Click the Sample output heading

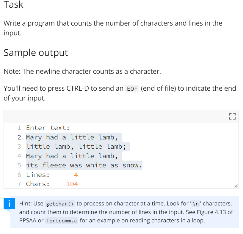36,52
